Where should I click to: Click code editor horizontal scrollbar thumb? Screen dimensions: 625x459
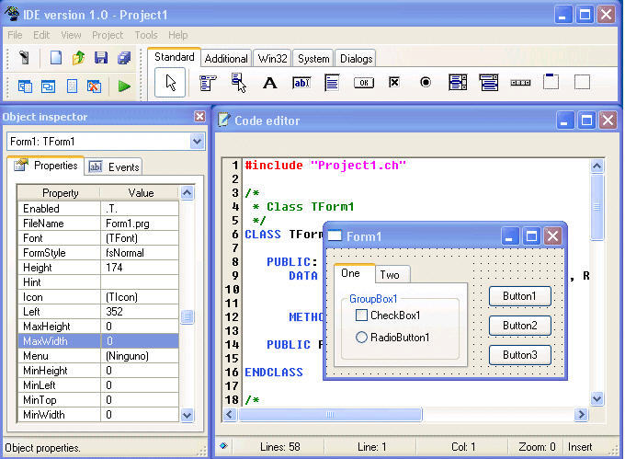coord(330,414)
